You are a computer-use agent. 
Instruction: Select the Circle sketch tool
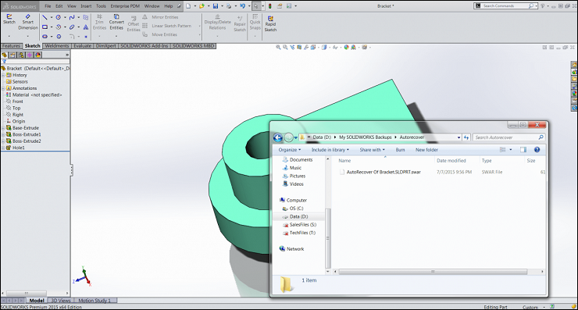click(59, 17)
